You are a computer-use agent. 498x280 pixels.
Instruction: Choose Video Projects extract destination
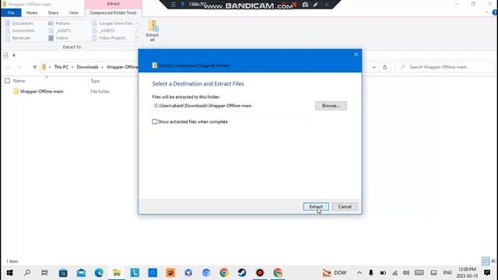109,38
